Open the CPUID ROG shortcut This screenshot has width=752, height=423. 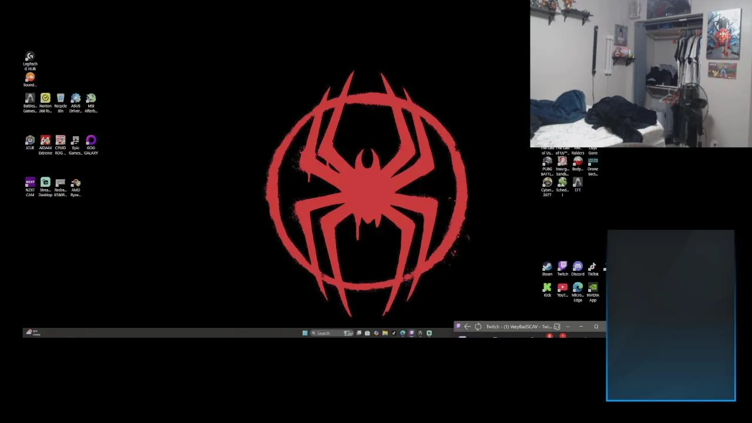pyautogui.click(x=61, y=145)
